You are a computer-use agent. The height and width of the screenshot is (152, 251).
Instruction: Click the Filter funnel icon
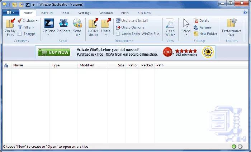(x=20, y=27)
